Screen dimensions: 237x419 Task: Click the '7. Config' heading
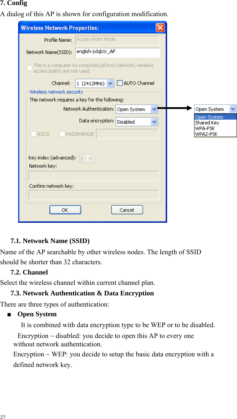pos(14,3)
